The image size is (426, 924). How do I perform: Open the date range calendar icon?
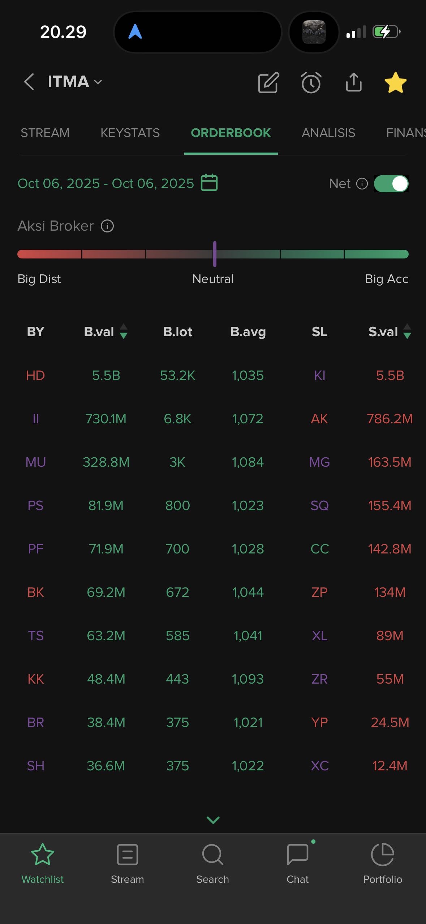click(x=209, y=183)
